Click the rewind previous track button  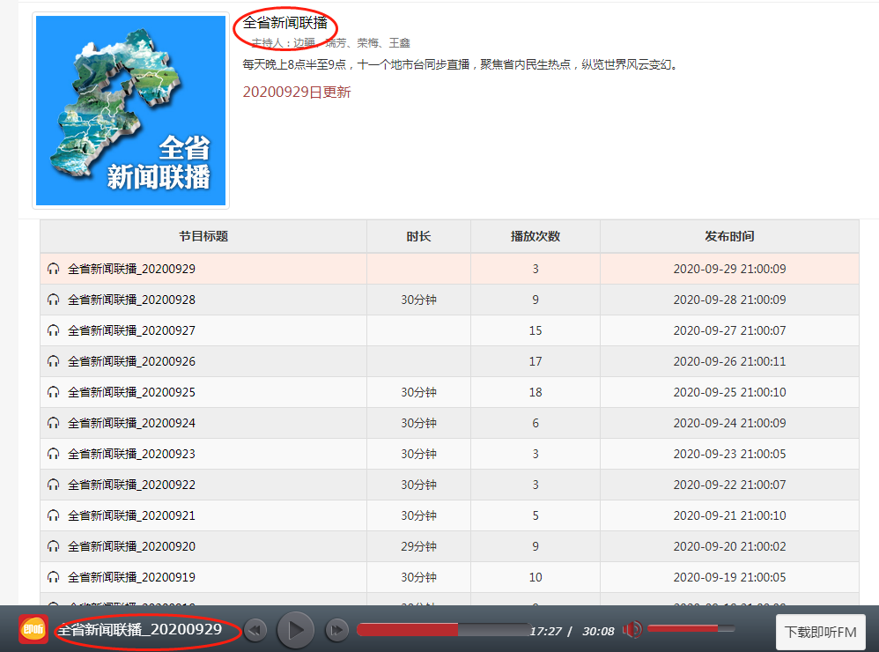pyautogui.click(x=255, y=630)
